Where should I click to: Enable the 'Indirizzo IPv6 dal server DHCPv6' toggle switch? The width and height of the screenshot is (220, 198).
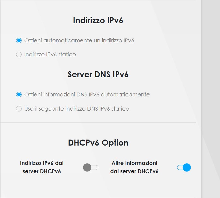pyautogui.click(x=91, y=167)
